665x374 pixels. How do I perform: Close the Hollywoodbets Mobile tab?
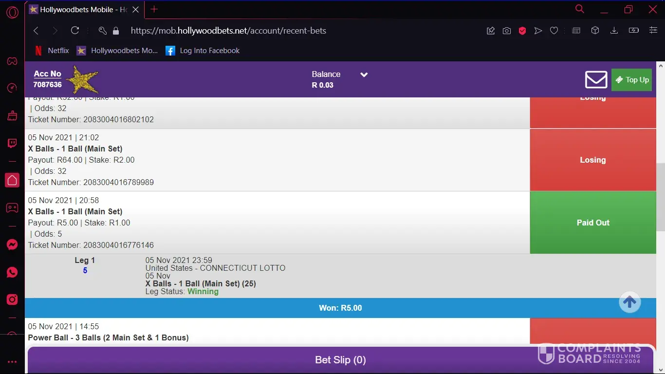point(135,9)
